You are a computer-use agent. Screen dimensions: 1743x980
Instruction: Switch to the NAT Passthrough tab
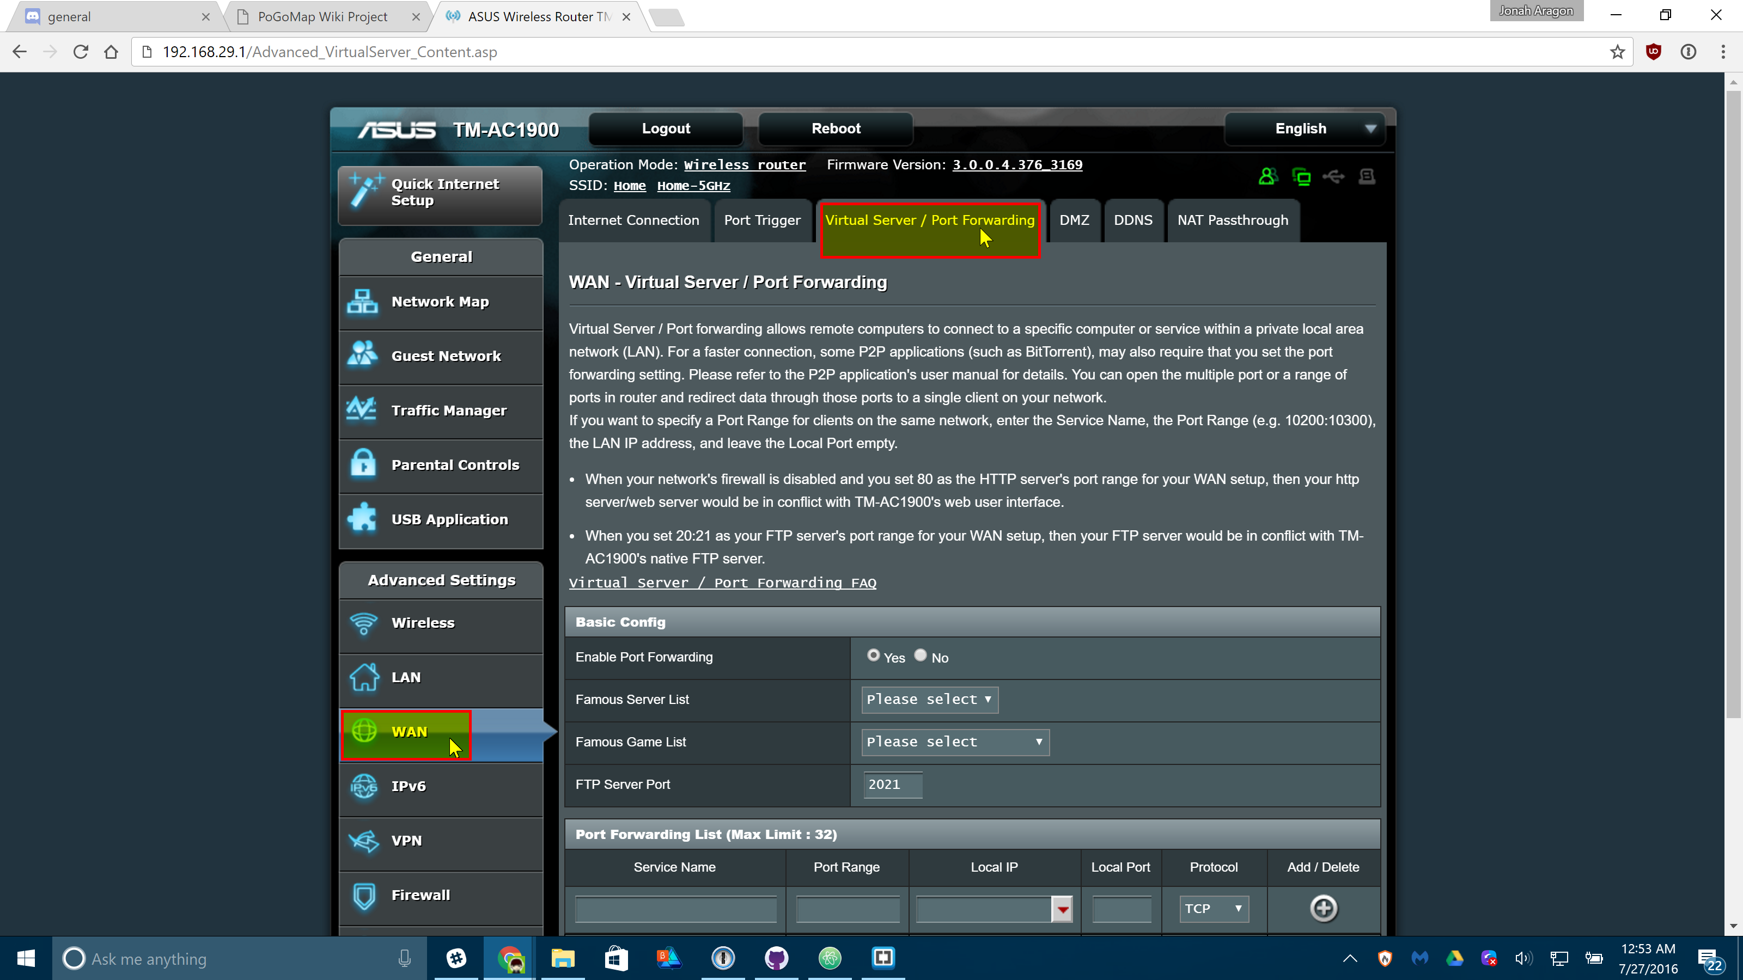click(1232, 220)
